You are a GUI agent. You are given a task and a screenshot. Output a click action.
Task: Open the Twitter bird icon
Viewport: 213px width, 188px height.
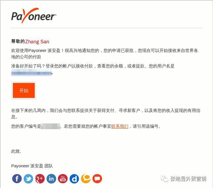click(x=28, y=179)
